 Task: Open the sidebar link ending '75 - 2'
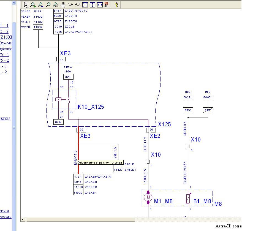[x=4, y=60]
